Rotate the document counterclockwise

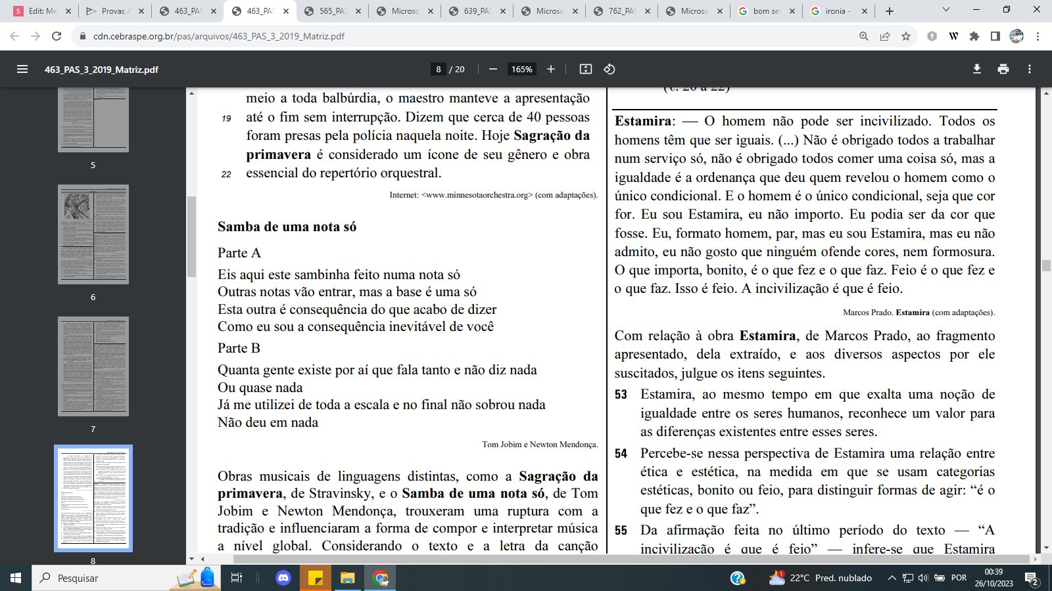610,69
